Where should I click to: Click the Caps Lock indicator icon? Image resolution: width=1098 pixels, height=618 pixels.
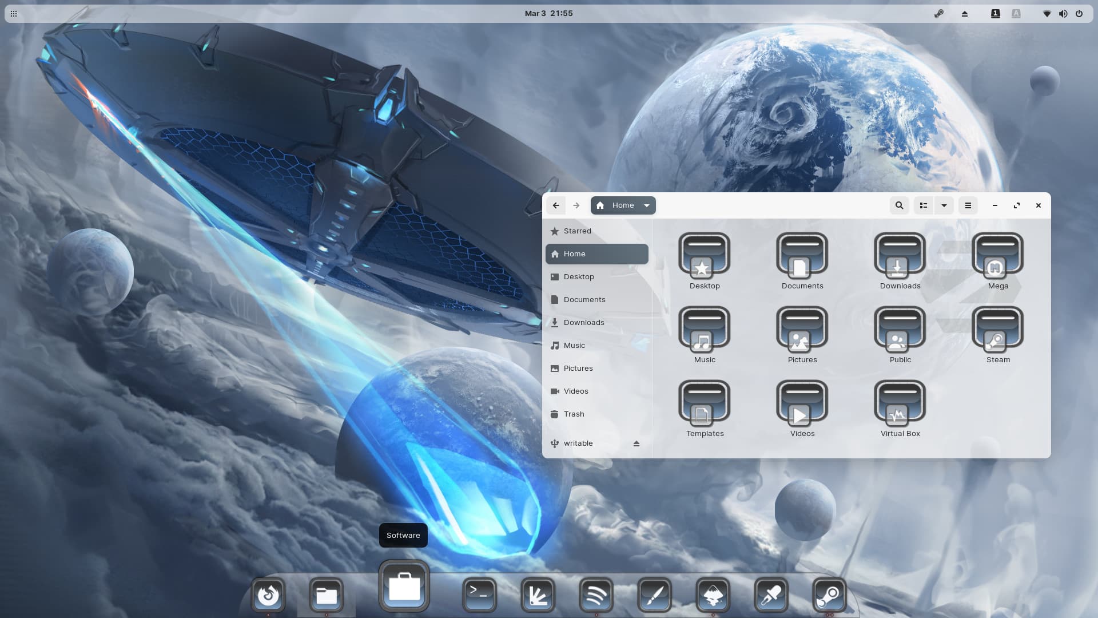click(1016, 13)
